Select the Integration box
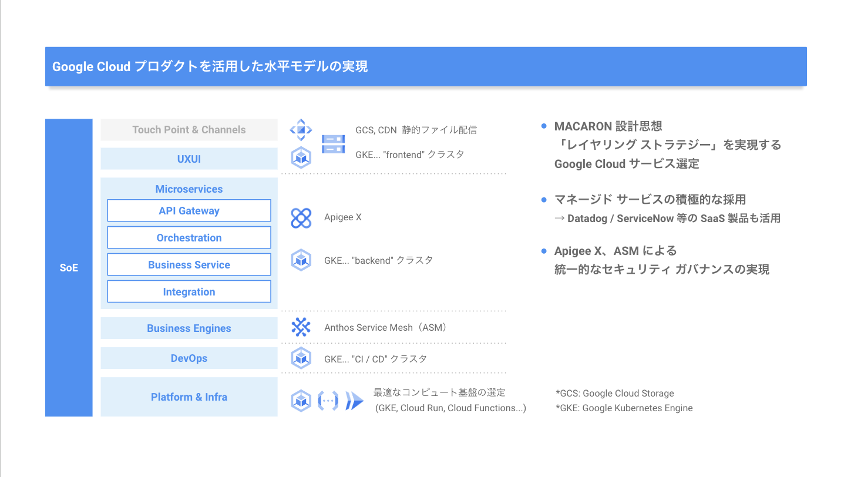This screenshot has width=851, height=477. (x=189, y=291)
